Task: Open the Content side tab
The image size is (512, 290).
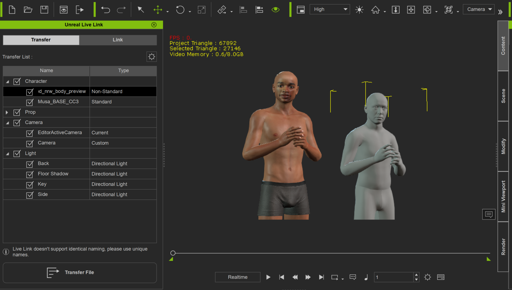Action: tap(503, 46)
